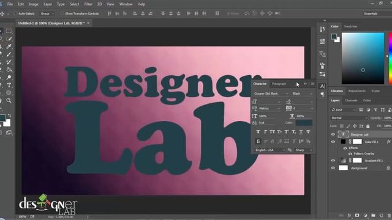Image resolution: width=392 pixels, height=220 pixels.
Task: Select the Brush tool
Action: (9, 54)
